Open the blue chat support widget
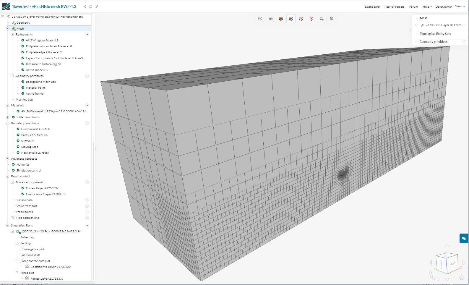The width and height of the screenshot is (469, 285). click(x=464, y=238)
